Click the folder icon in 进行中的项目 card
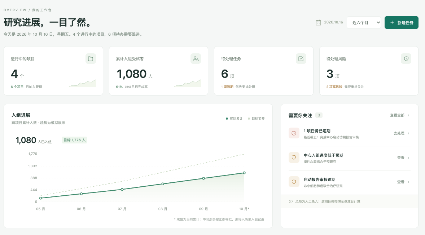This screenshot has height=235, width=425. click(x=91, y=59)
